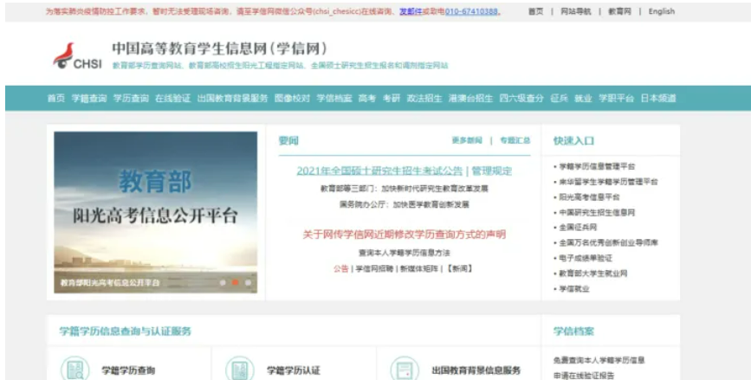This screenshot has width=751, height=380.
Task: Open 学信网招聘 link
Action: [x=374, y=269]
